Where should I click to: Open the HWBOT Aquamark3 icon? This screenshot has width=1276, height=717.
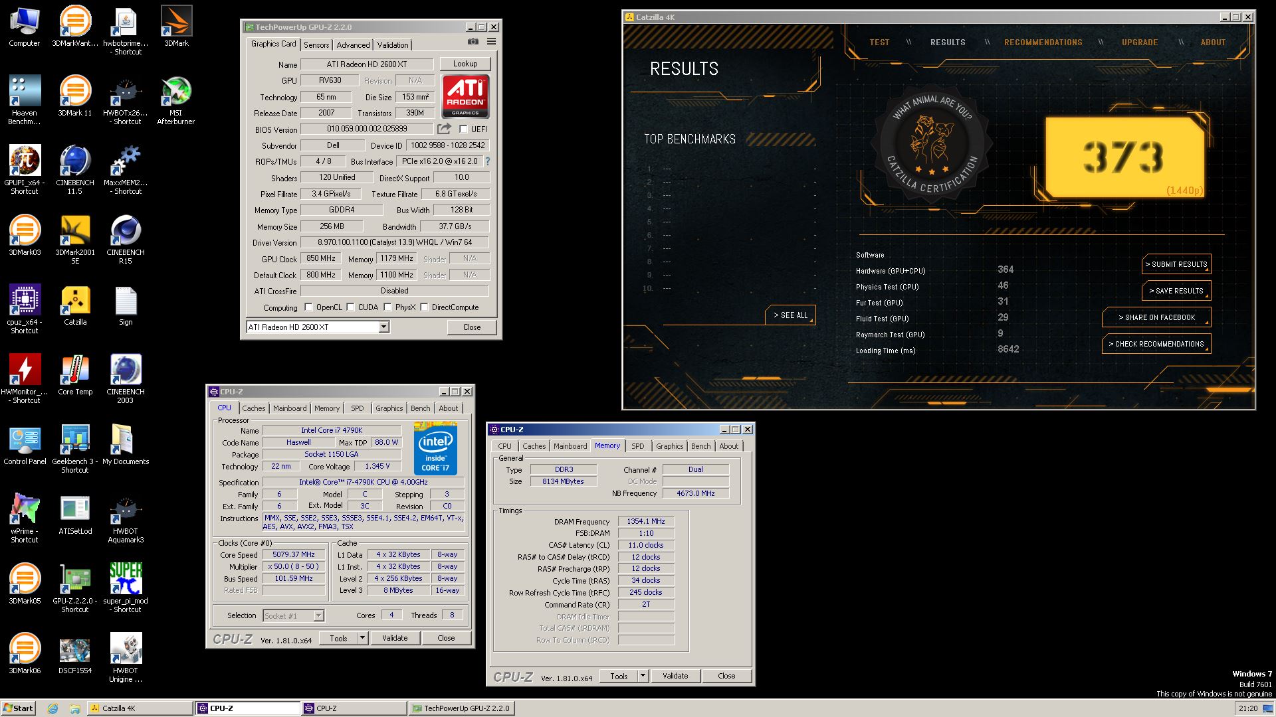click(x=126, y=518)
